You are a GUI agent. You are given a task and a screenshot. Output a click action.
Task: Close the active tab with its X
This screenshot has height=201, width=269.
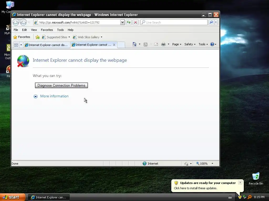click(x=114, y=45)
